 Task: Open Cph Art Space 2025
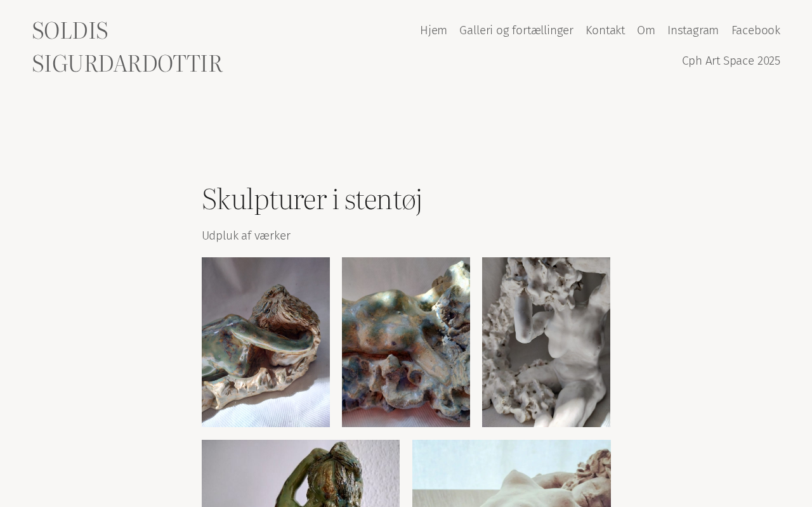[731, 61]
